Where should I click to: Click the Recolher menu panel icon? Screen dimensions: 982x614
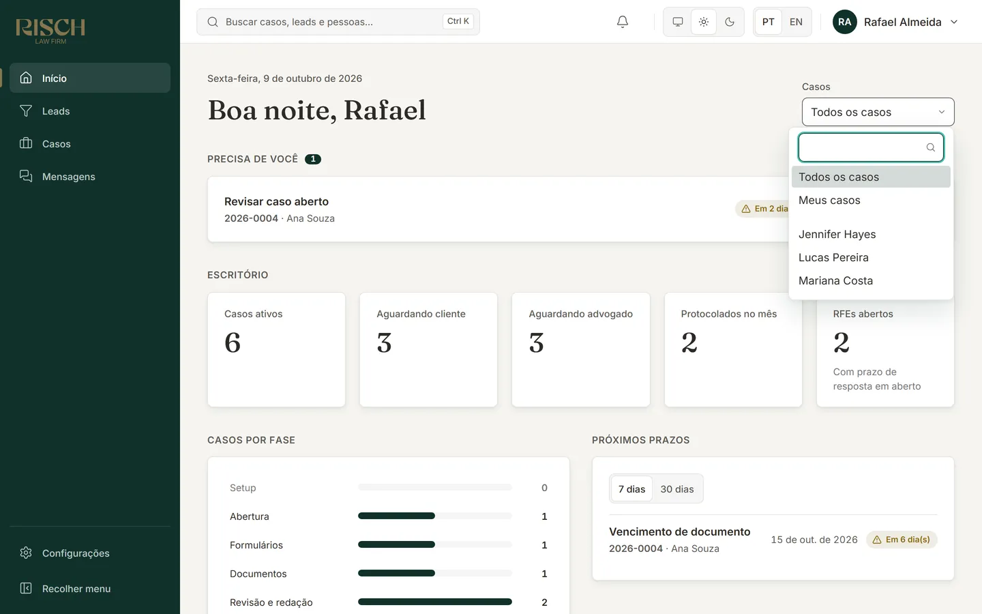[x=26, y=588]
